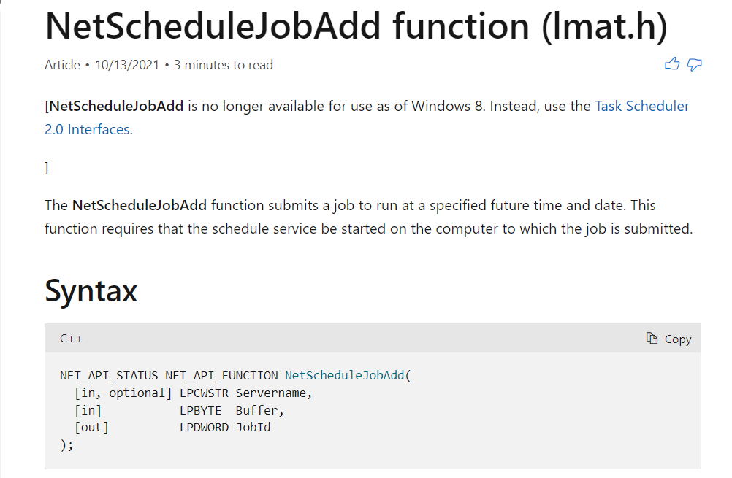Click the thumbs down feedback icon
The width and height of the screenshot is (732, 478).
694,64
